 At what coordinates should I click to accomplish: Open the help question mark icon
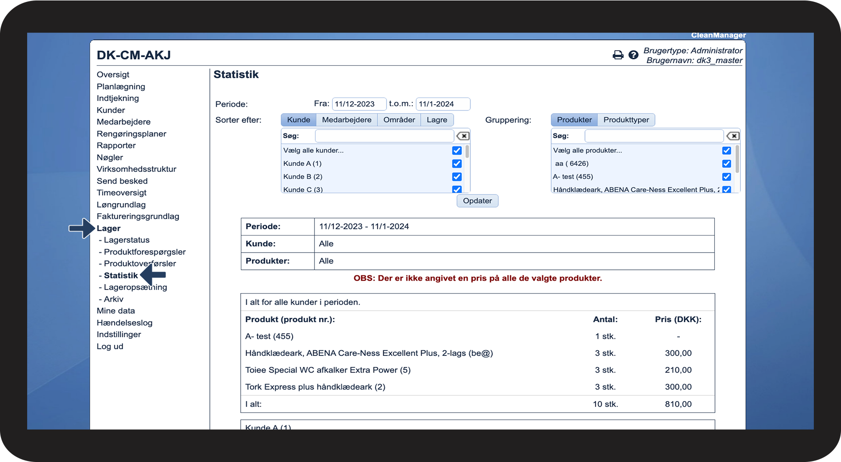pyautogui.click(x=633, y=55)
